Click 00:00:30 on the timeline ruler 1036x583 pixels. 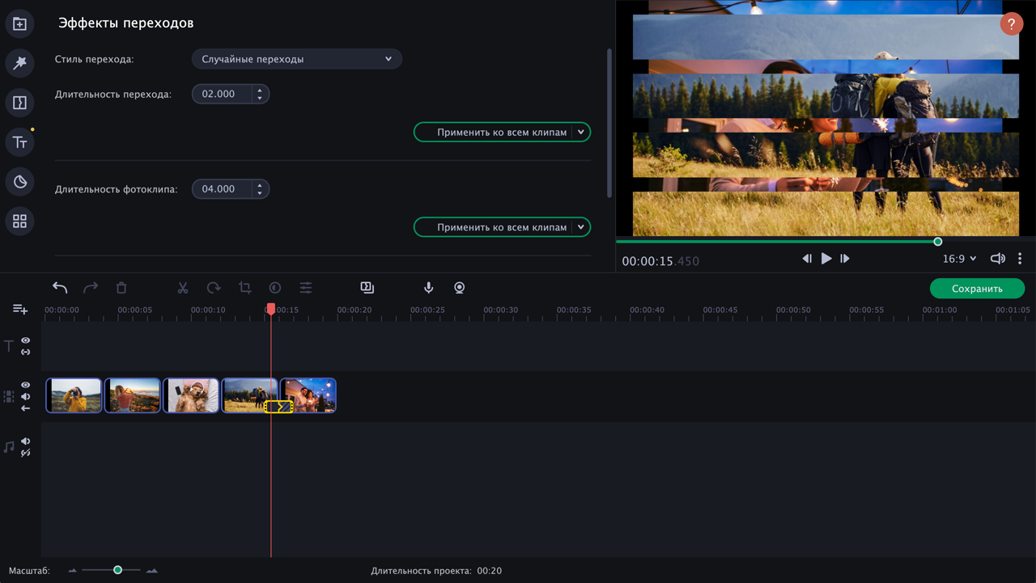click(500, 310)
